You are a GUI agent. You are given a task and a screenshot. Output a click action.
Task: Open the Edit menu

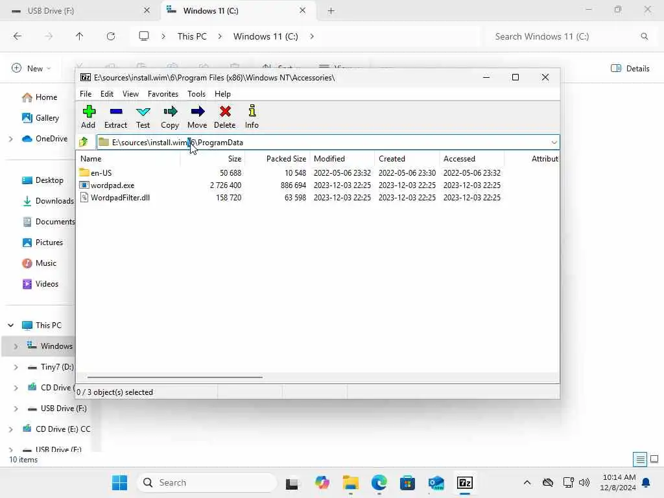[107, 94]
